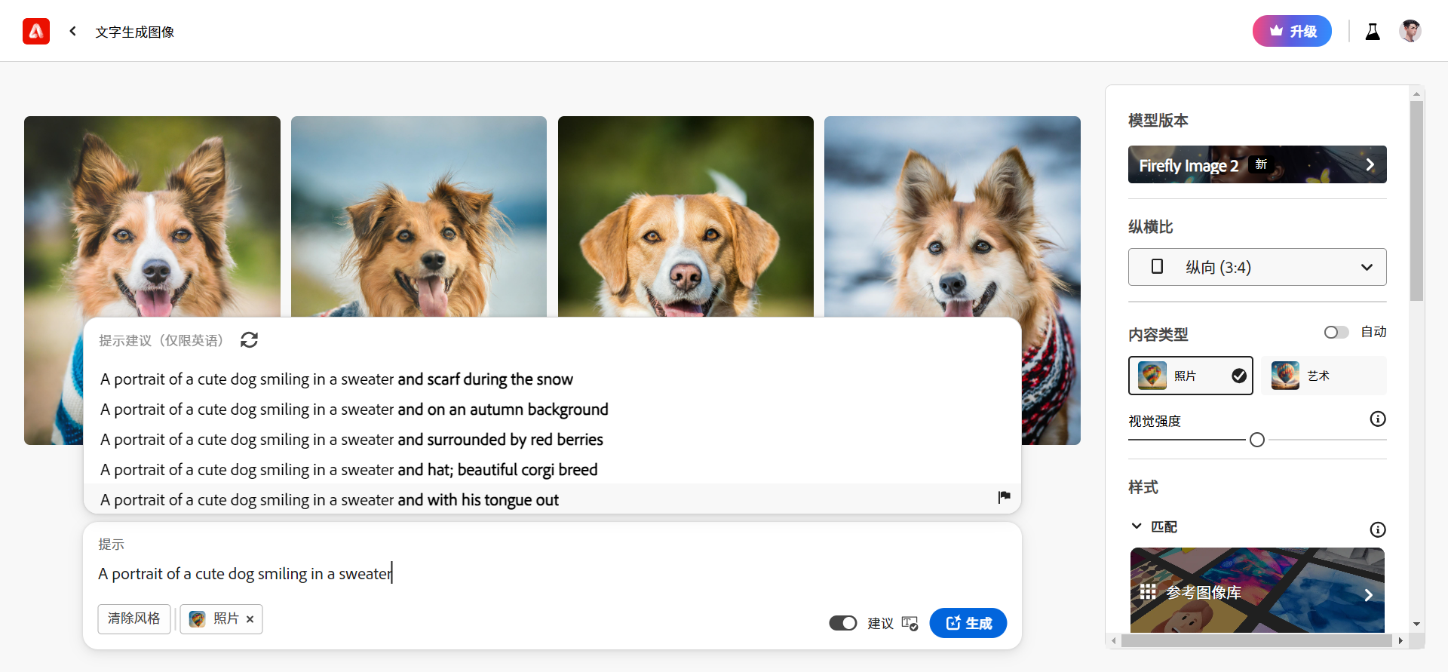Image resolution: width=1448 pixels, height=672 pixels.
Task: Turn off the 建议 suggestions toggle
Action: point(842,623)
